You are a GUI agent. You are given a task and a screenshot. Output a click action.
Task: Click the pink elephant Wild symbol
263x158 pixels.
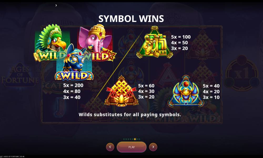pyautogui.click(x=97, y=42)
